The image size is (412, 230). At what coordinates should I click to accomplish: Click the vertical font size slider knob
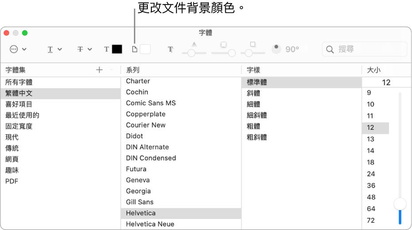click(x=400, y=204)
